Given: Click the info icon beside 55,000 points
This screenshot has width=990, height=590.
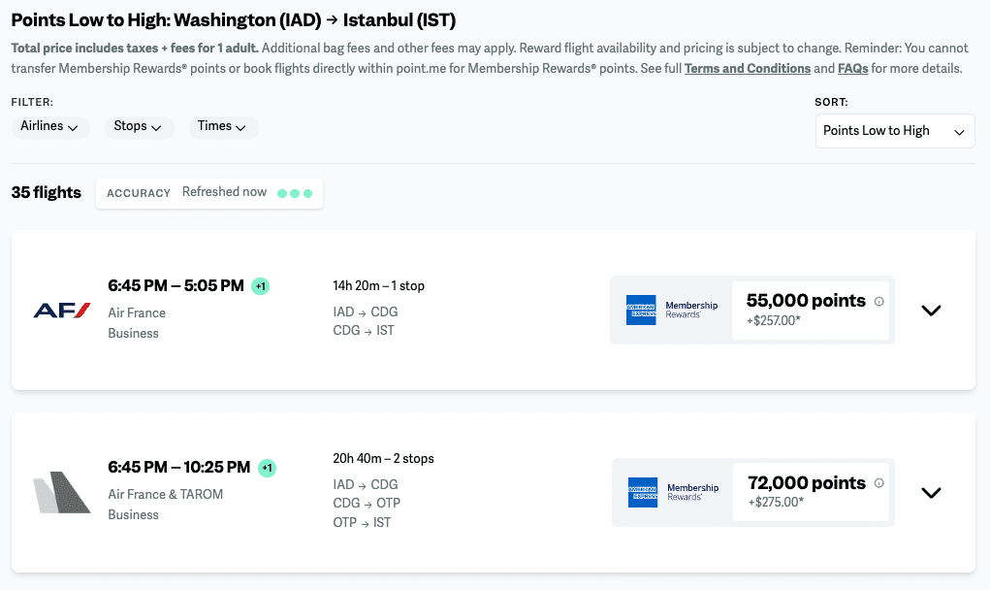Looking at the screenshot, I should coord(879,301).
